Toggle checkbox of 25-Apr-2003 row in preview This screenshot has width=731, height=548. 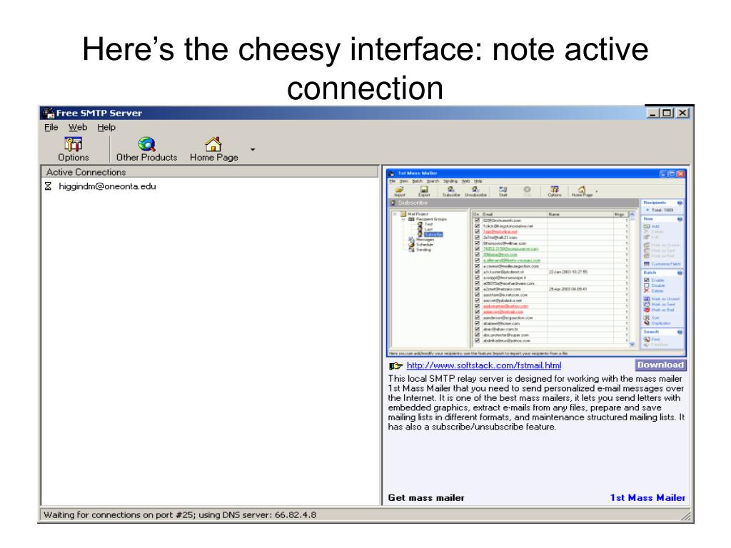(x=477, y=289)
